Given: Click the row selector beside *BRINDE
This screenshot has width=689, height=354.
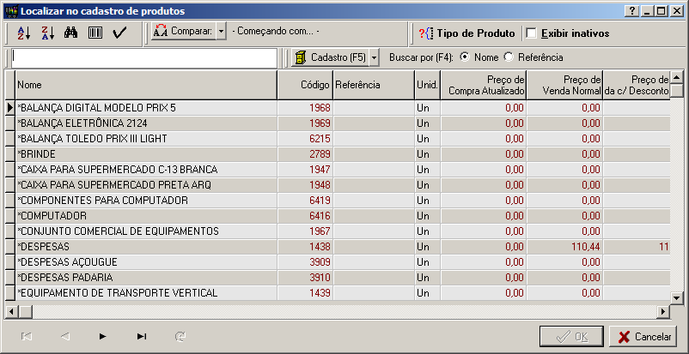Looking at the screenshot, I should click(x=10, y=154).
